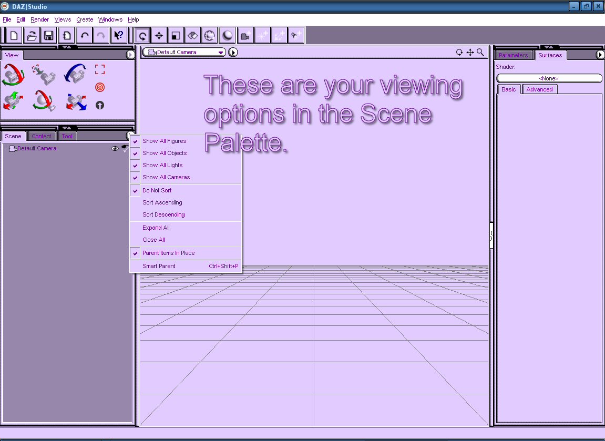Open the Shader None dropdown
The image size is (605, 441).
click(549, 78)
